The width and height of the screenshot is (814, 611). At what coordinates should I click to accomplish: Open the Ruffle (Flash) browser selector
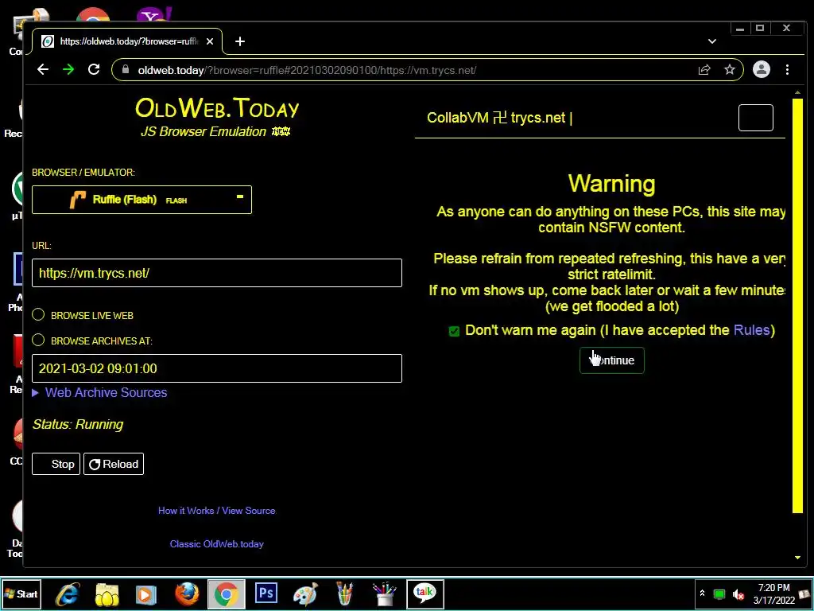tap(141, 200)
